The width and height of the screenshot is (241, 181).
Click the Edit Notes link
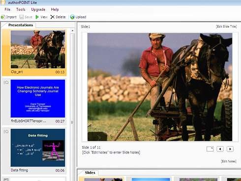[229, 161]
